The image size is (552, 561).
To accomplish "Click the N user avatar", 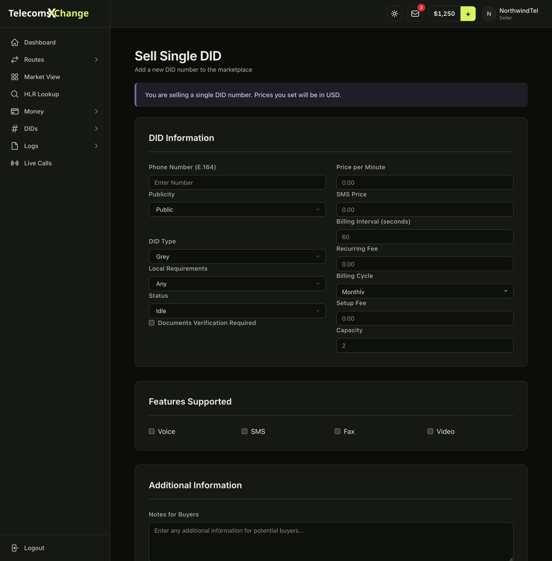I will [x=489, y=14].
